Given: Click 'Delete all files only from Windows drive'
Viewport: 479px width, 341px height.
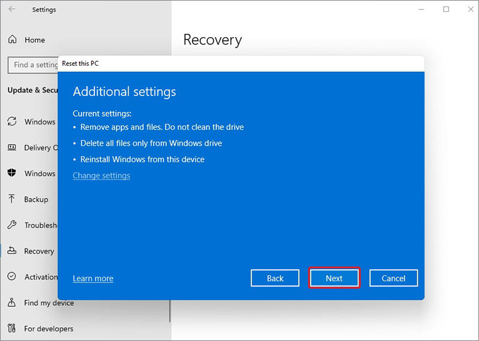Looking at the screenshot, I should [x=151, y=143].
